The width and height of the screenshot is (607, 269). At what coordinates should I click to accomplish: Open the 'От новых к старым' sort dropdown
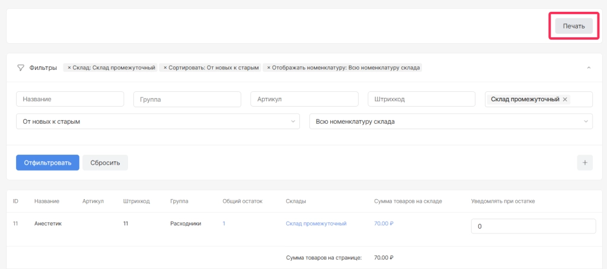158,121
